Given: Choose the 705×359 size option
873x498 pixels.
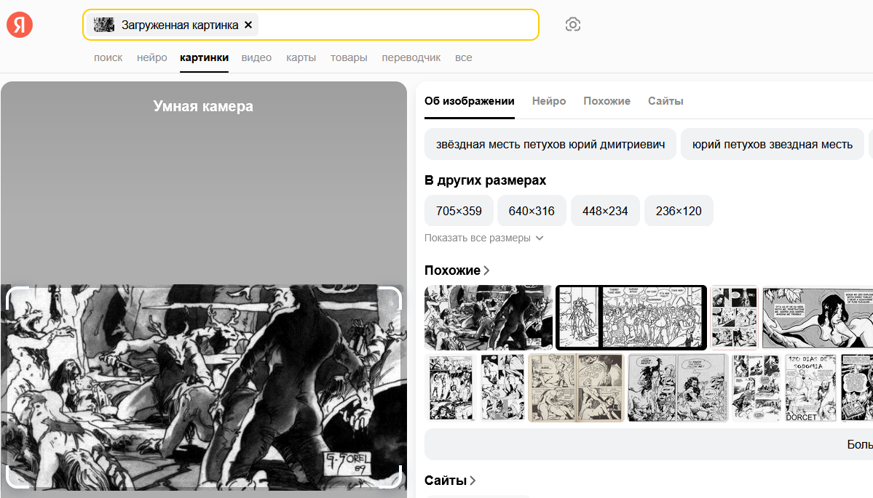Looking at the screenshot, I should pyautogui.click(x=459, y=211).
